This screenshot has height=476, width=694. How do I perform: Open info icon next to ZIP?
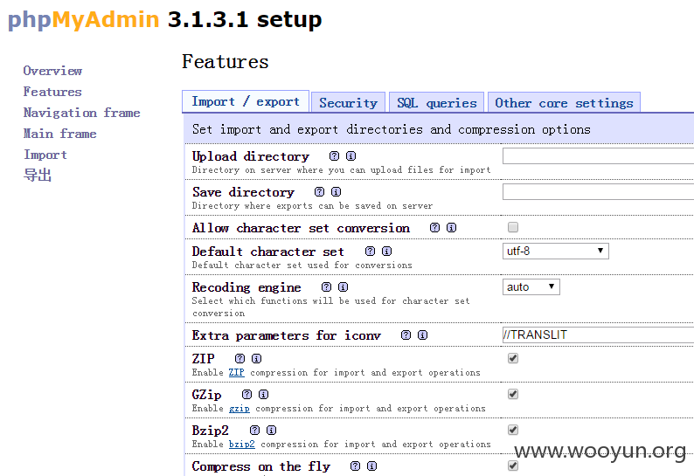[x=257, y=359]
